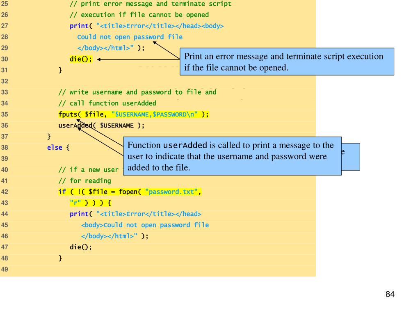Click the "</body></html>" string on line 46
The height and width of the screenshot is (315, 420).
tap(109, 236)
